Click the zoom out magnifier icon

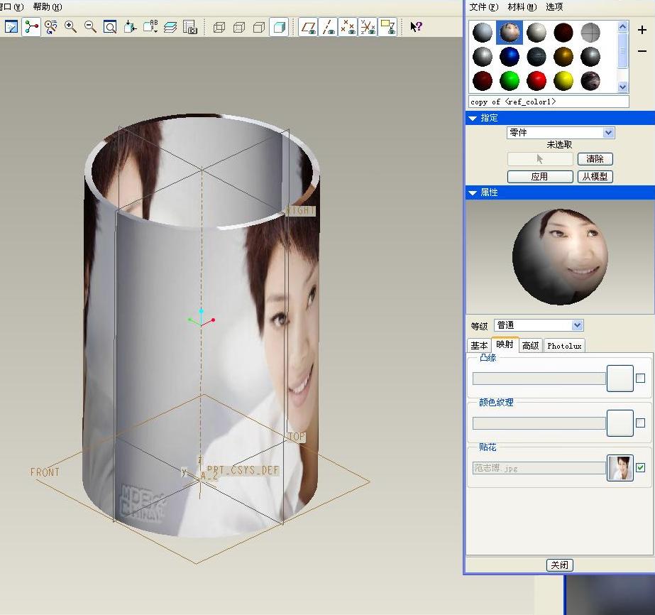[90, 27]
